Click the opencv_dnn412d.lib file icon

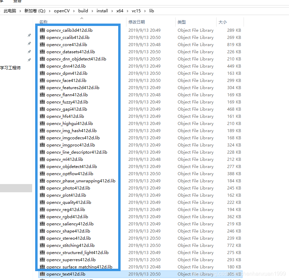42,66
